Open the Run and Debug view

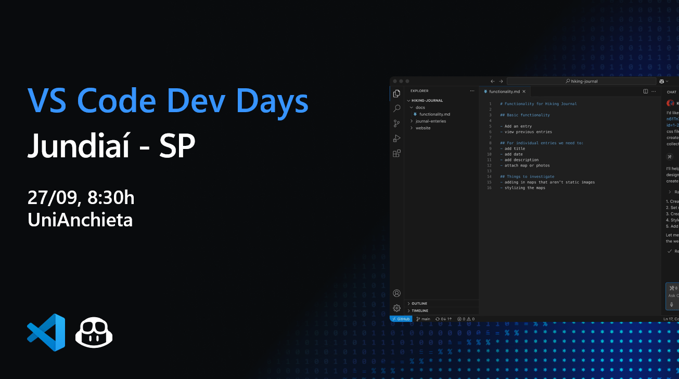[x=397, y=139]
